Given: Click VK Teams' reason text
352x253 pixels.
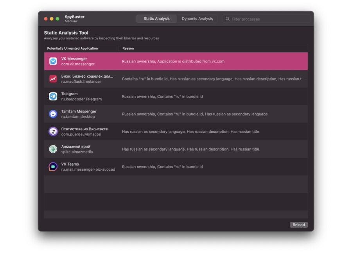Looking at the screenshot, I should [162, 167].
